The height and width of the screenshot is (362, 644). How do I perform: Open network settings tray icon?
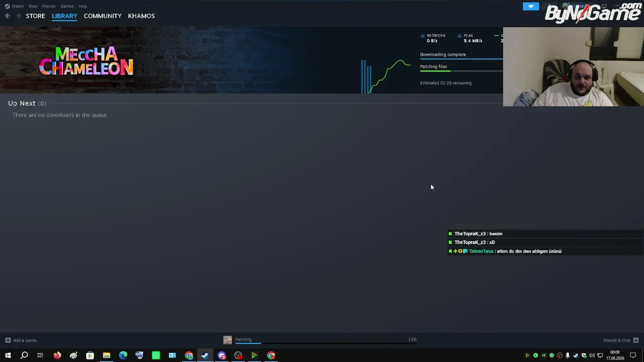[x=600, y=355]
